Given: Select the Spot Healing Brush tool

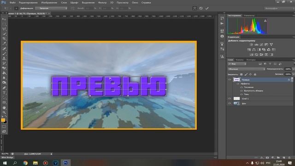Looking at the screenshot, I should click(4, 48).
